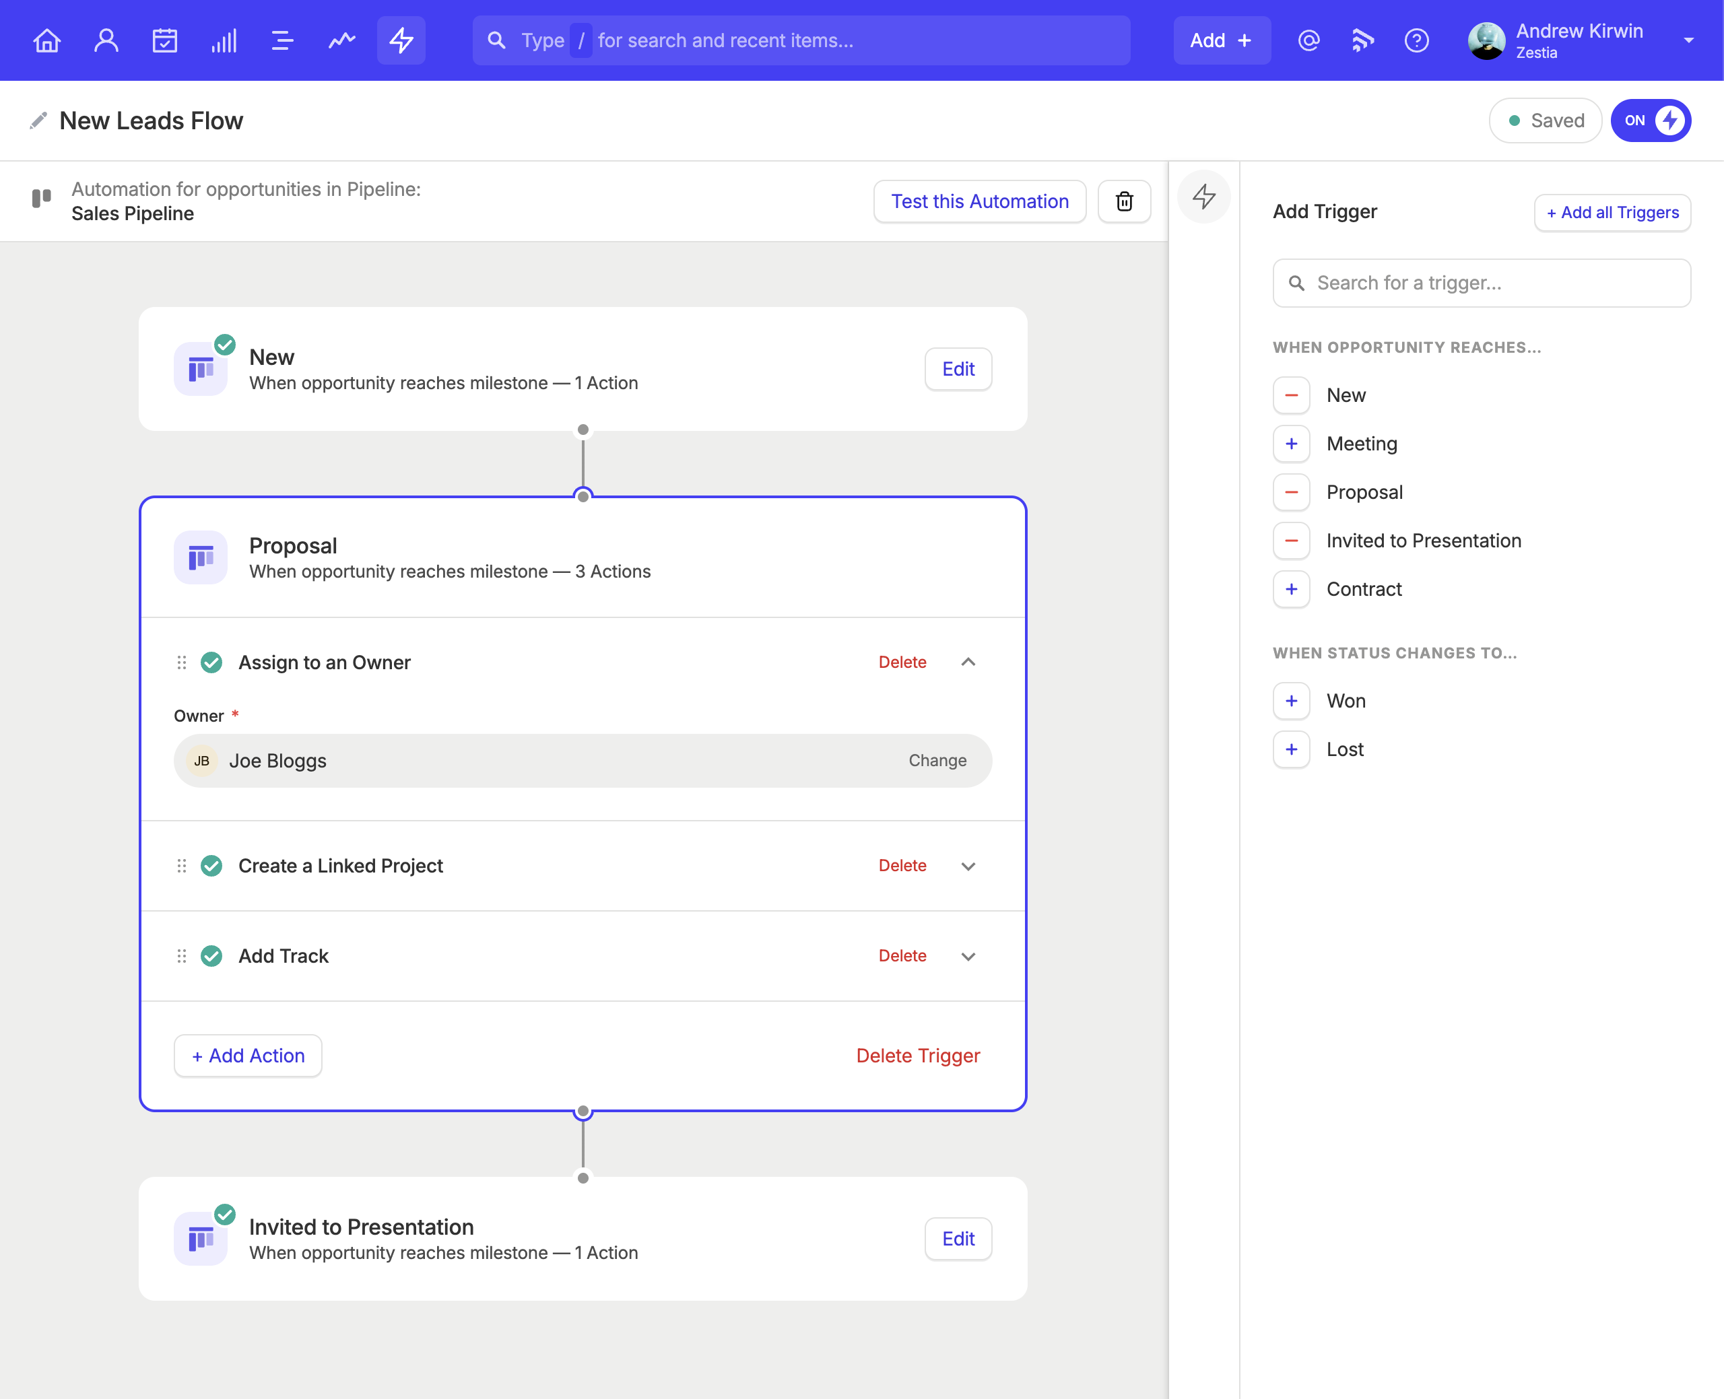Screen dimensions: 1724x1399
Task: Edit the Invited to Presentation trigger
Action: click(x=958, y=1239)
